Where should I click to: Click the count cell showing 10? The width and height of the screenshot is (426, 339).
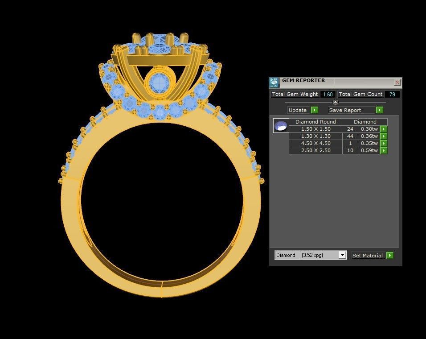click(350, 150)
